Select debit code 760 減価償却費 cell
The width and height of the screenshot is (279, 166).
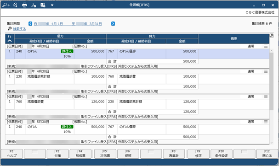50,104
